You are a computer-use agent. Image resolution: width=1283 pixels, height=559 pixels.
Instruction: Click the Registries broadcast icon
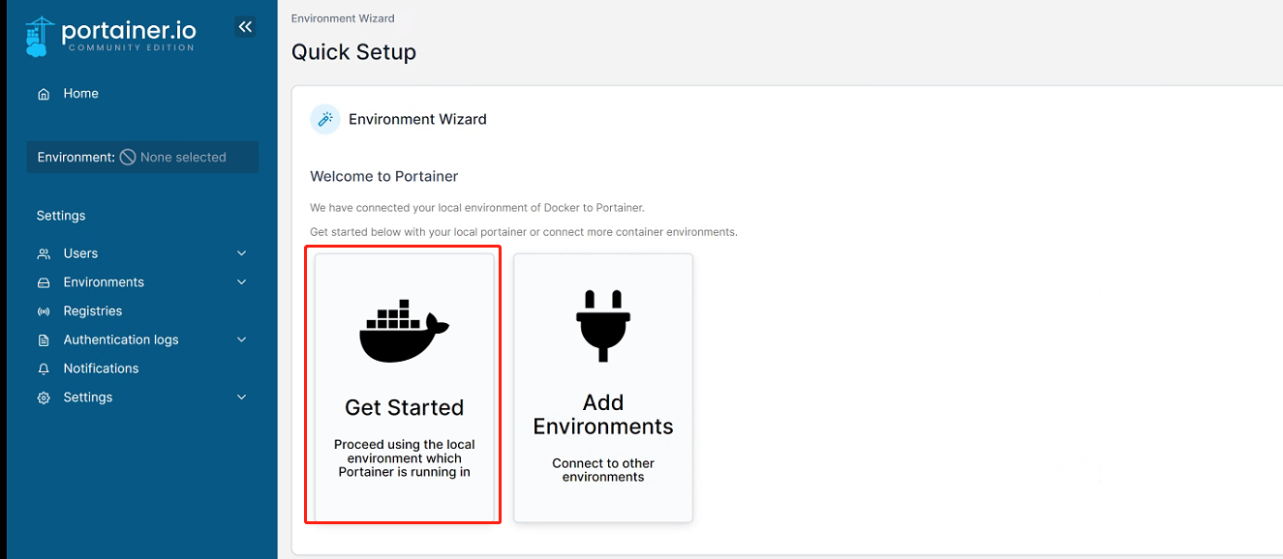[44, 311]
